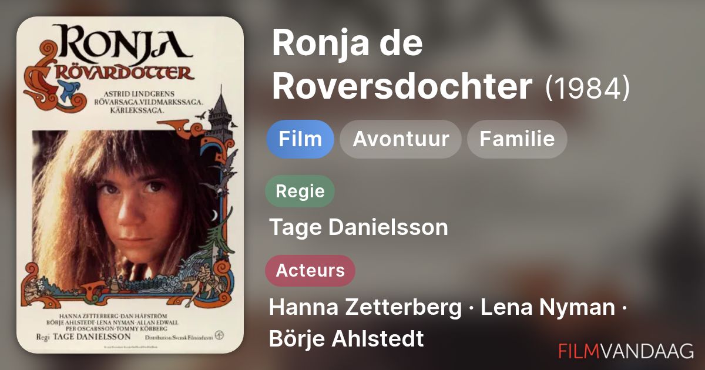Click the Ronja de Roversdochter title

(402, 65)
